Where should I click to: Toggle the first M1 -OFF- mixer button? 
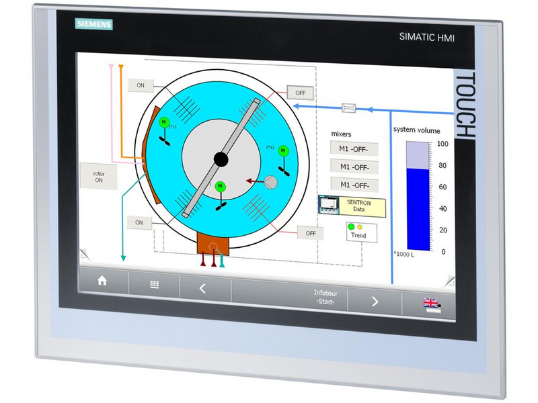354,148
